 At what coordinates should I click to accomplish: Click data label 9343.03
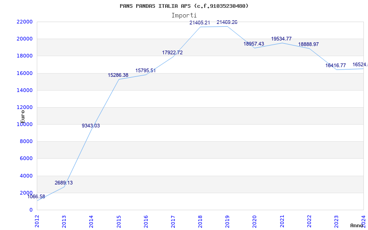pyautogui.click(x=91, y=126)
